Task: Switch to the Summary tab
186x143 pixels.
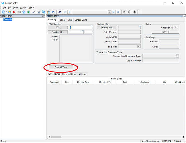Action: (52, 20)
